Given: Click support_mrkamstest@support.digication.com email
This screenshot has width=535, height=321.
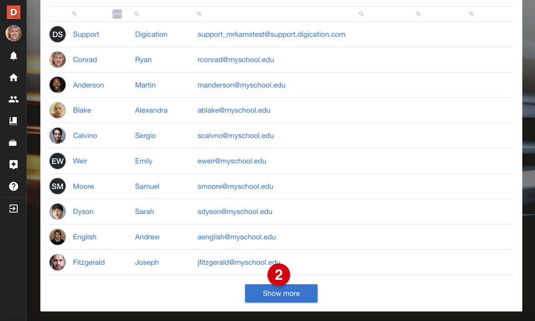Looking at the screenshot, I should pos(271,34).
